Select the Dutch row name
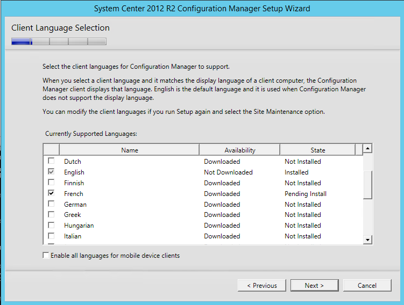The width and height of the screenshot is (404, 305). coord(73,162)
